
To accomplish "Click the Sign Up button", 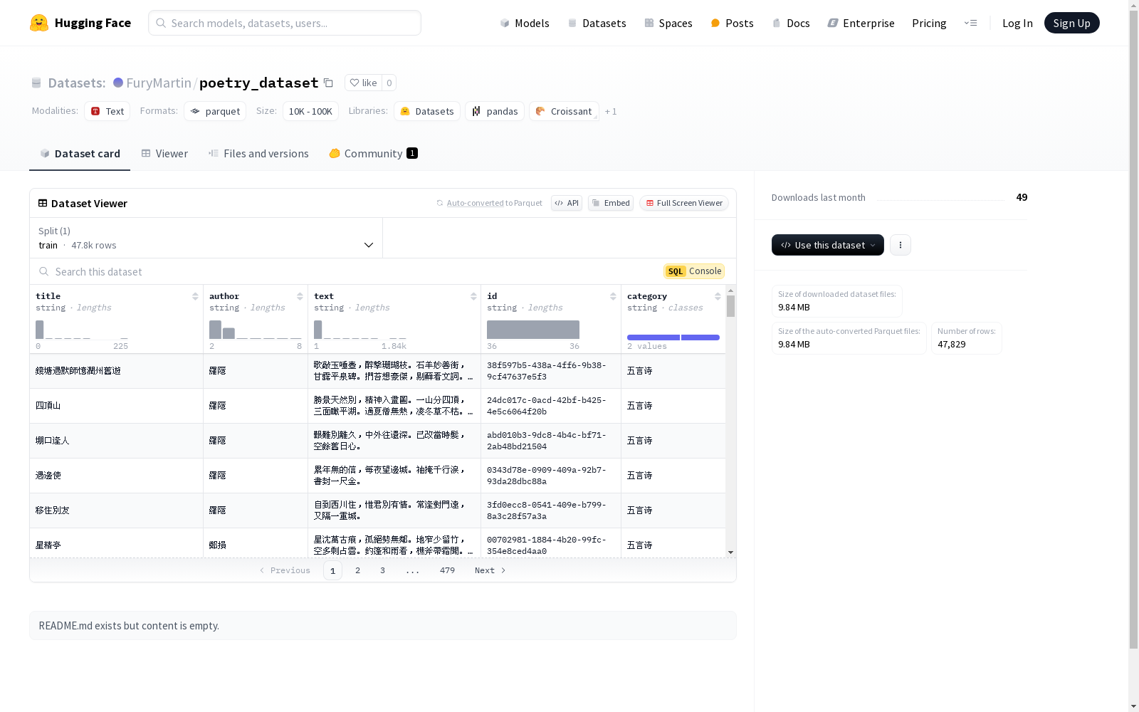I will pos(1071,23).
